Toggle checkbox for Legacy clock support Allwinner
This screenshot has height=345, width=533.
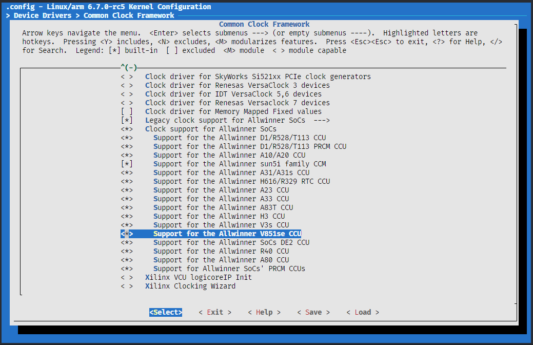tap(127, 120)
